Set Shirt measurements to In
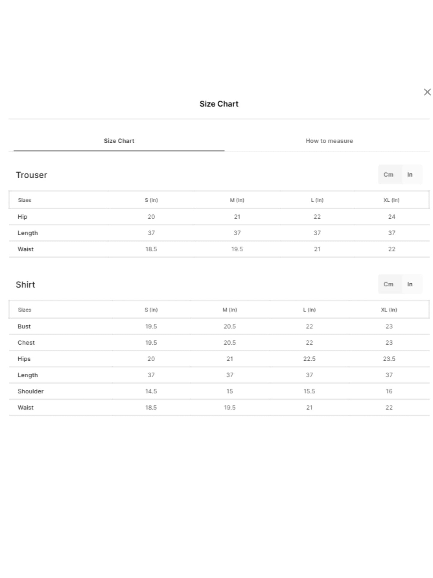 410,284
